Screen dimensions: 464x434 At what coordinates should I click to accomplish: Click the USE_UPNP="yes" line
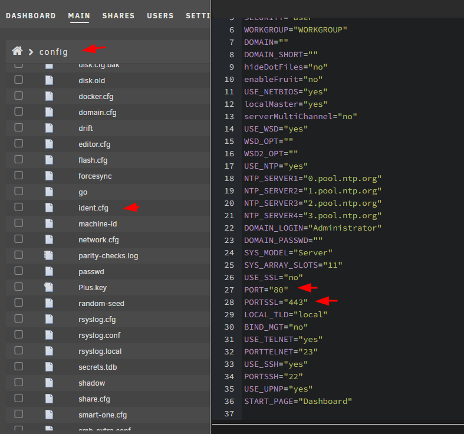(x=278, y=389)
